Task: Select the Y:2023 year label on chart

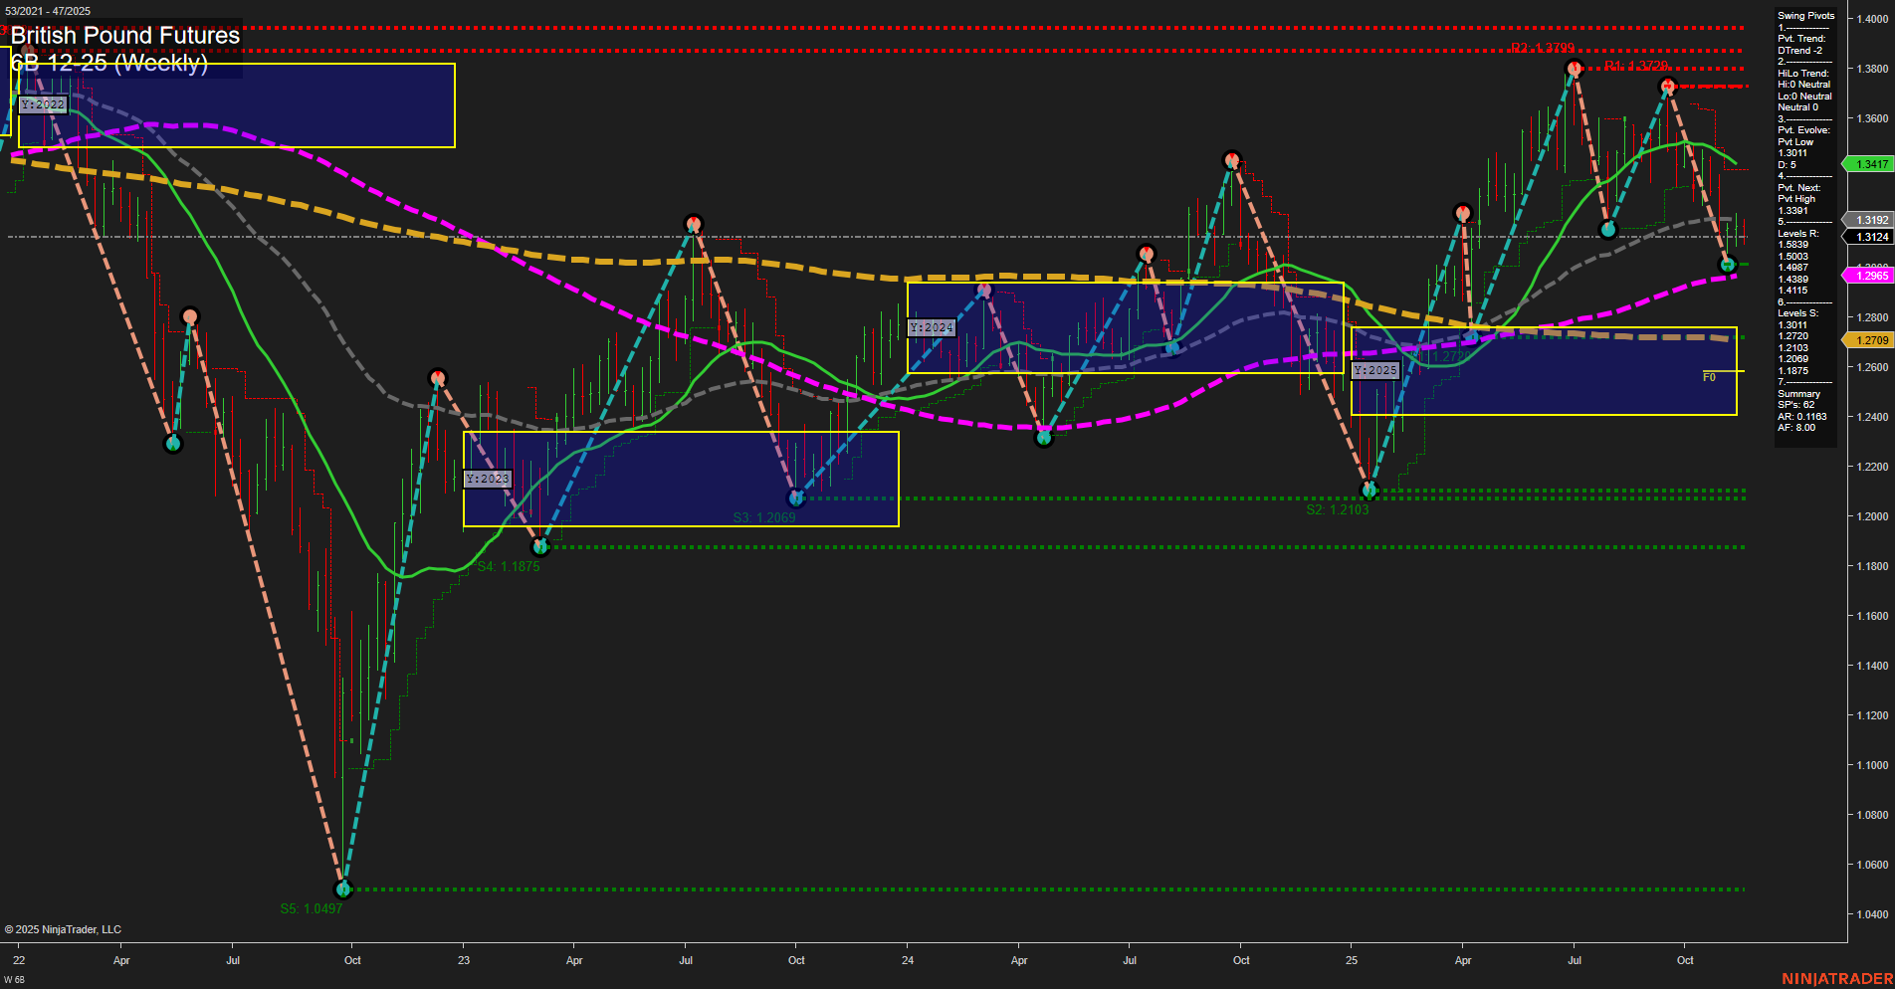Action: (487, 478)
